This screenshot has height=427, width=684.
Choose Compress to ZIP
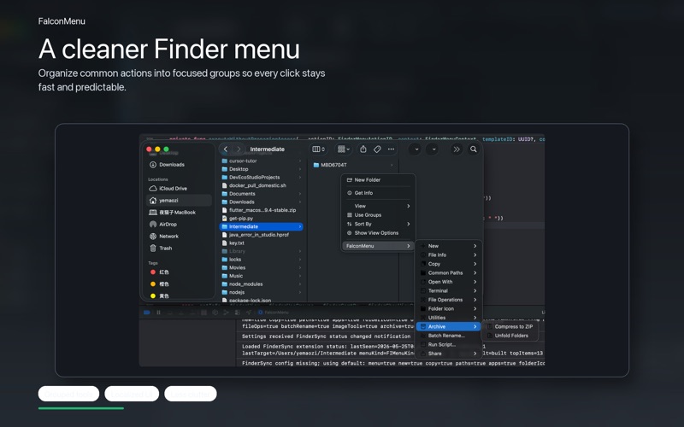point(510,327)
